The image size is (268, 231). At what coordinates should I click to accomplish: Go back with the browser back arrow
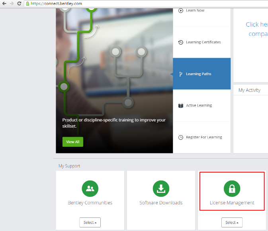4,4
